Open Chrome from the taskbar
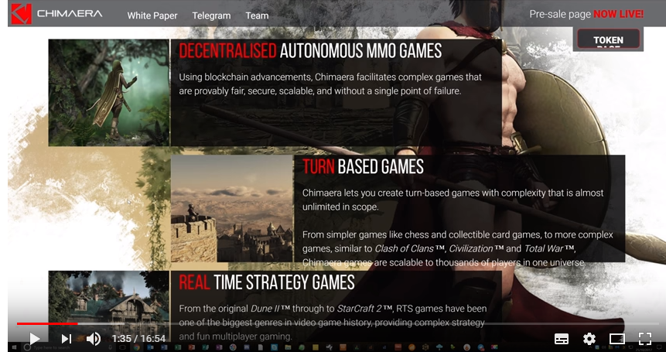The image size is (666, 352). [x=137, y=347]
